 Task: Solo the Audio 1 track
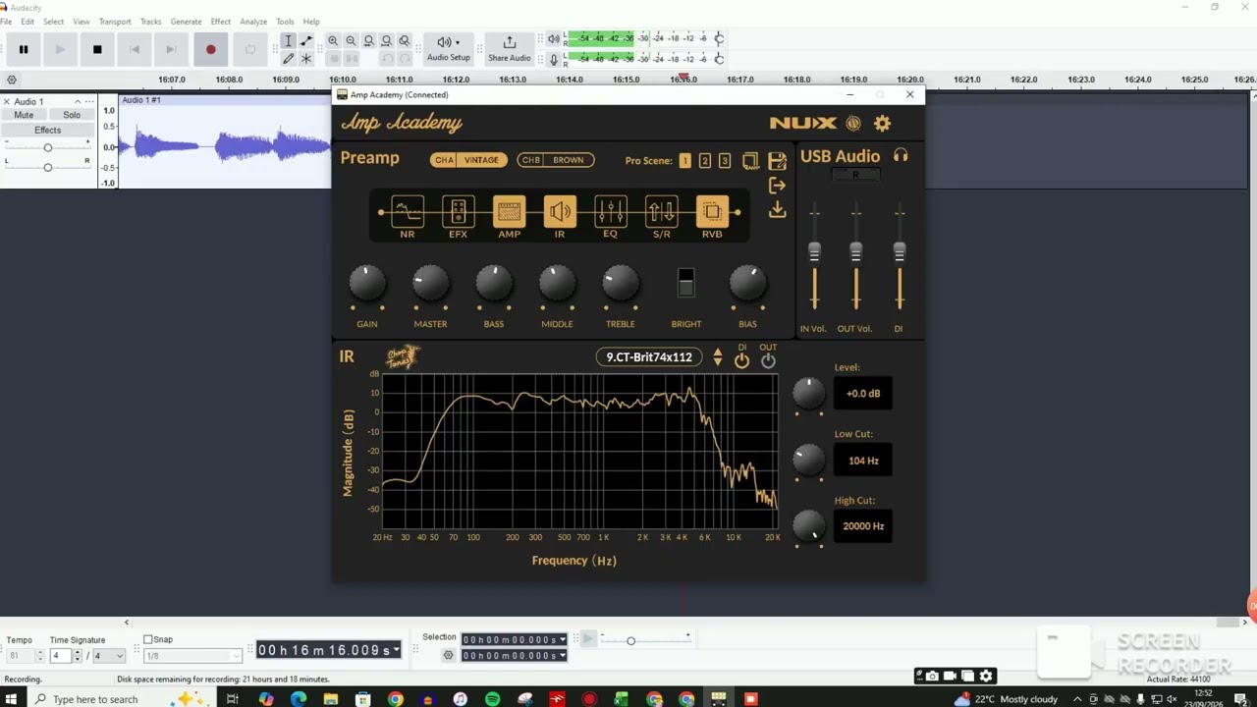click(x=72, y=115)
